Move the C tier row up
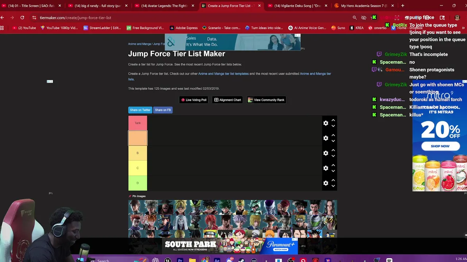 pyautogui.click(x=333, y=165)
